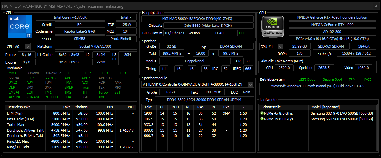Image resolution: width=381 pixels, height=158 pixels.
Task: Select the cache value 8x64 + 8x32
Action: (x=69, y=62)
